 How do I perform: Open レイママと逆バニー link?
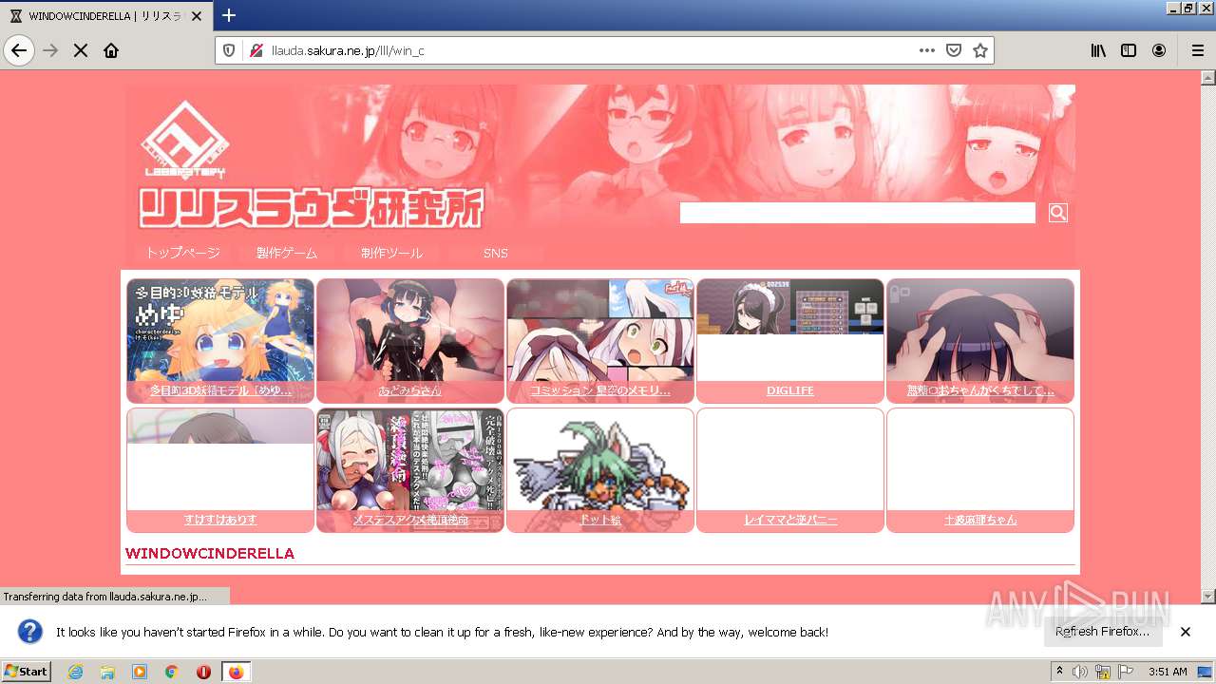(x=790, y=520)
